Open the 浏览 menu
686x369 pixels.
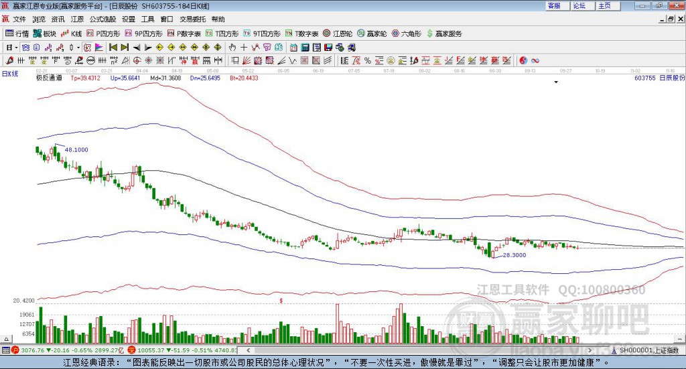click(x=38, y=19)
